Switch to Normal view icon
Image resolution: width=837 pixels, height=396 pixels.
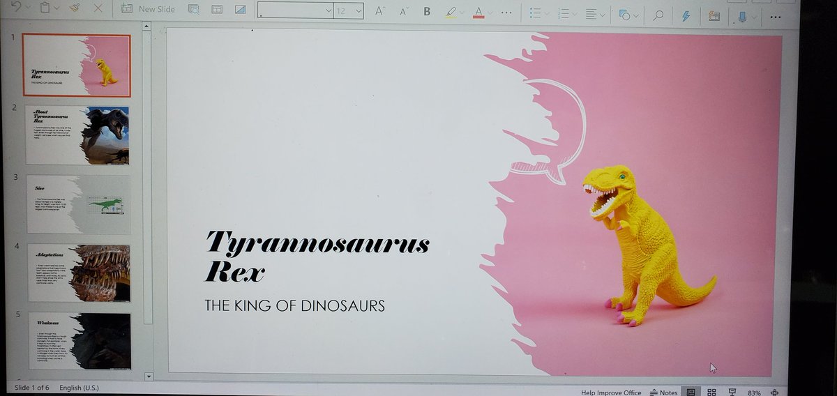coord(690,393)
